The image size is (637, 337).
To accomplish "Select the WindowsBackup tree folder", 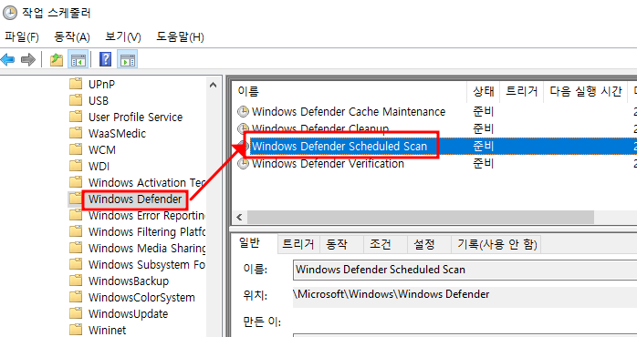I will 129,281.
